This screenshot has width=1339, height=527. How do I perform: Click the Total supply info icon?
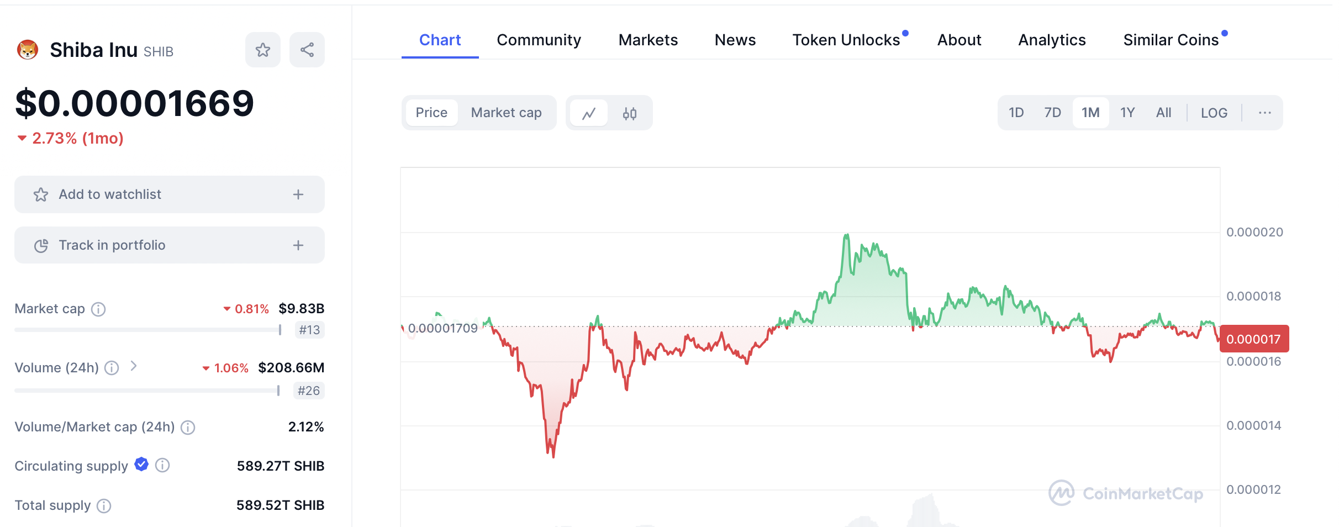click(x=104, y=505)
